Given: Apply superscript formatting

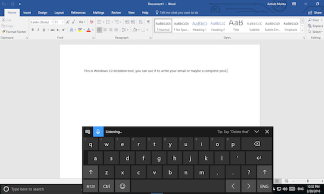Looking at the screenshot, I should pyautogui.click(x=64, y=30).
